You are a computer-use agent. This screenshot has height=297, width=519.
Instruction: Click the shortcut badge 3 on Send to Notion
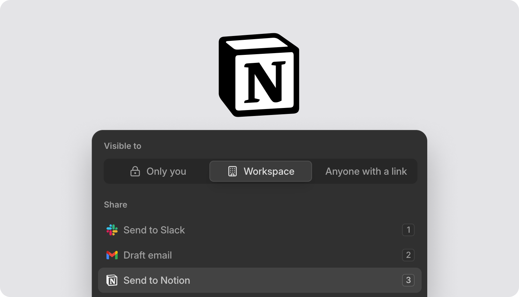click(x=408, y=280)
